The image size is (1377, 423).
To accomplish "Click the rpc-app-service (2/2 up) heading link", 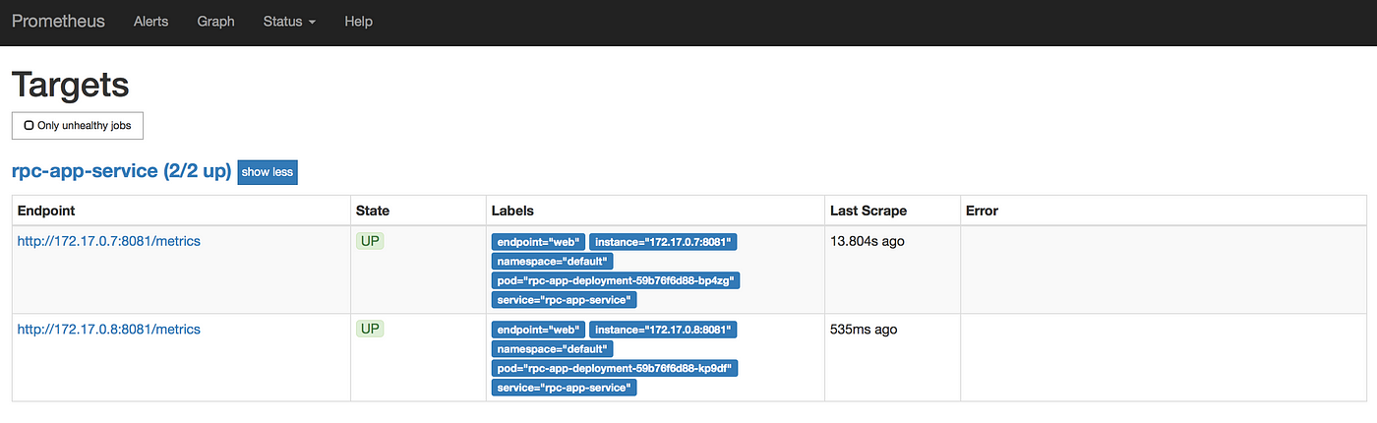I will tap(121, 171).
